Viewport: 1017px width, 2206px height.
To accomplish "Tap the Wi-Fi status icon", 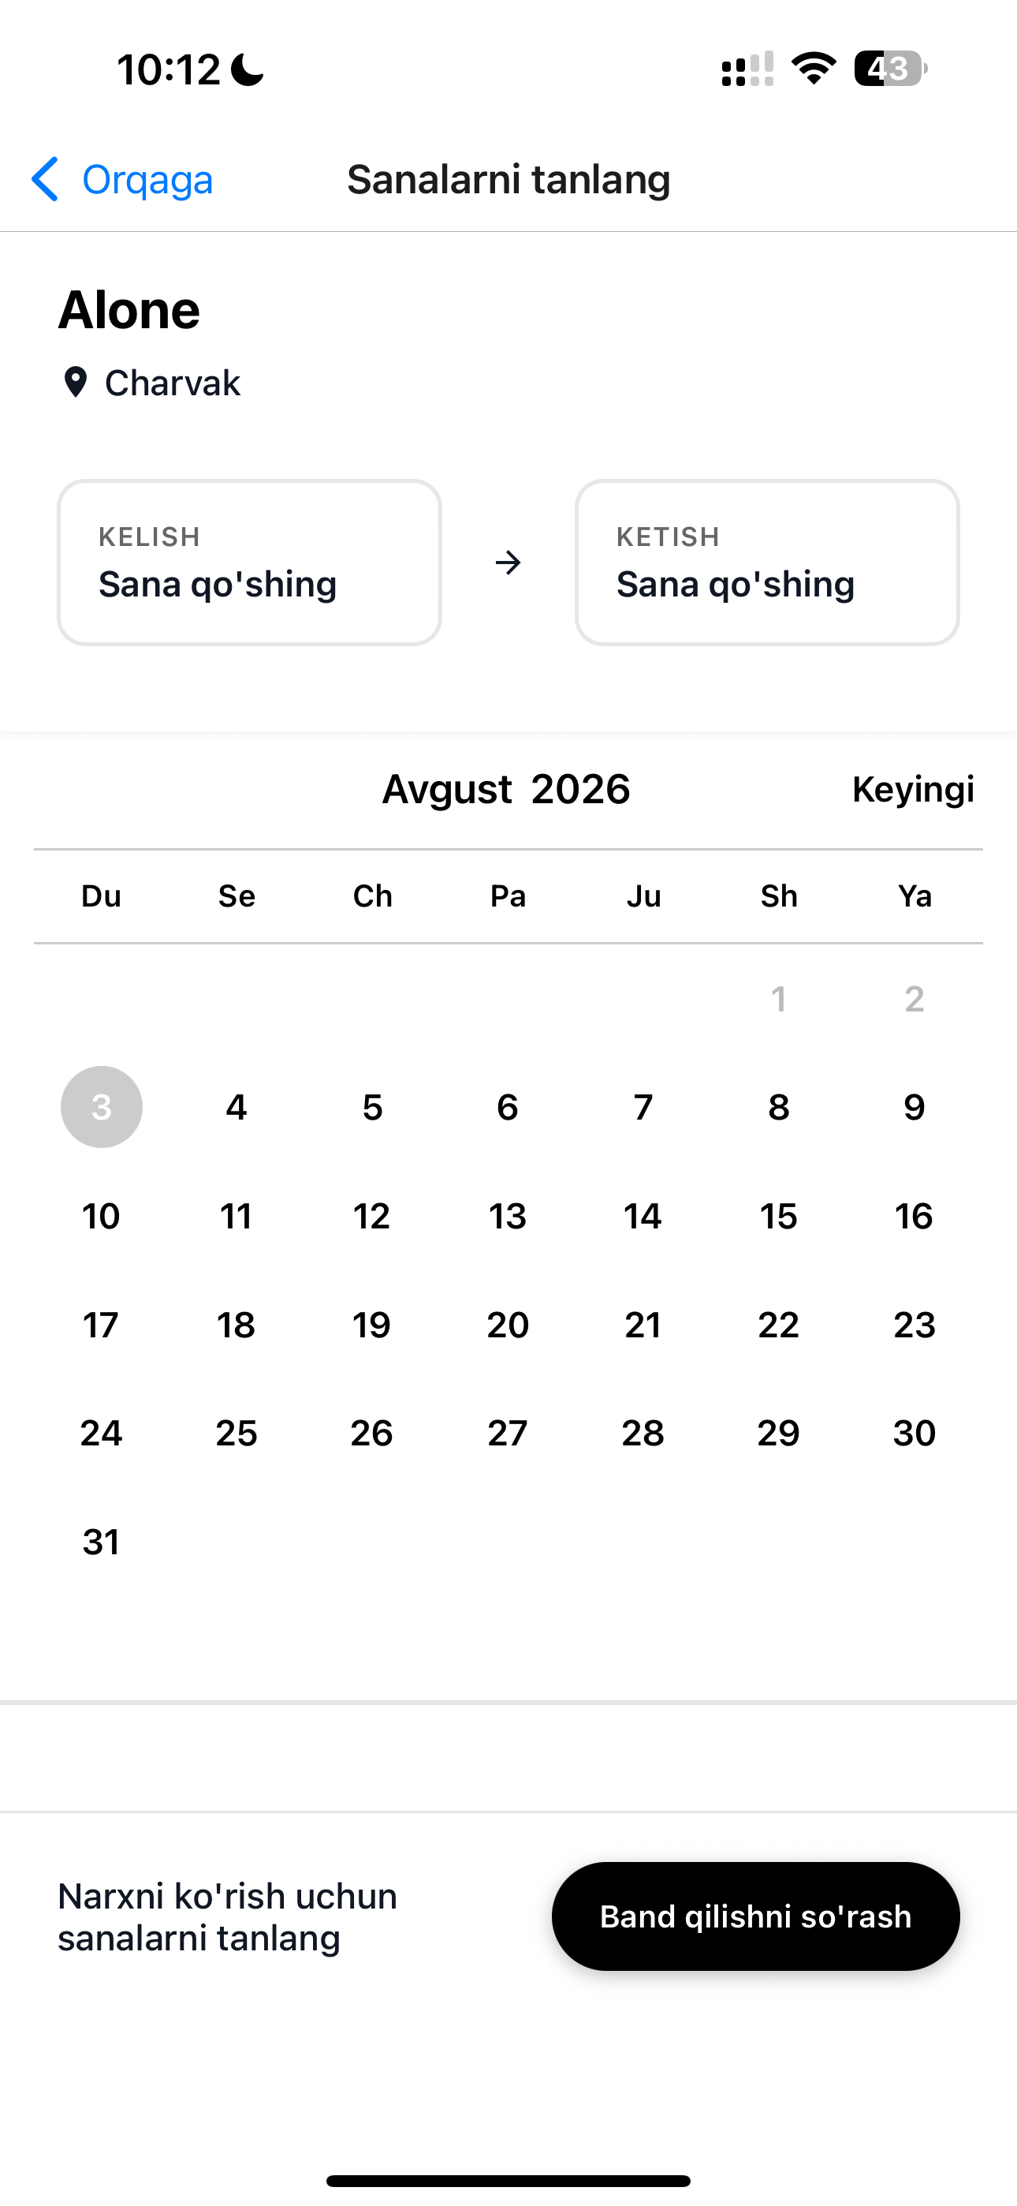I will click(x=814, y=69).
